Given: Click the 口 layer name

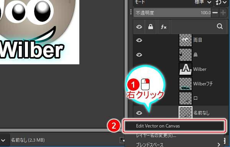Looking at the screenshot, I should pyautogui.click(x=195, y=98).
